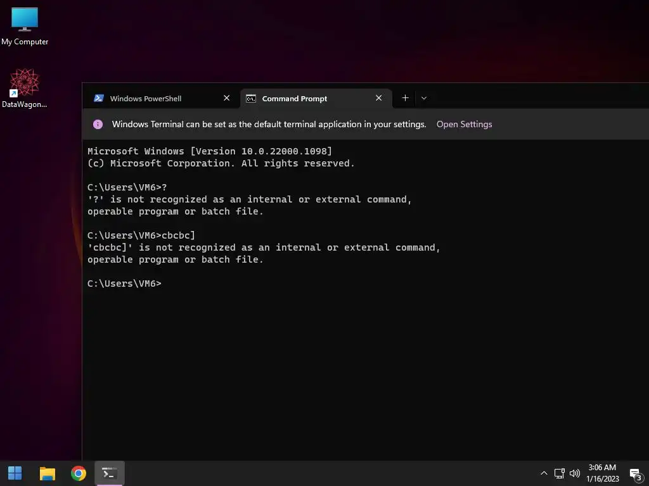The image size is (649, 486).
Task: Launch File Explorer from the taskbar
Action: click(47, 473)
